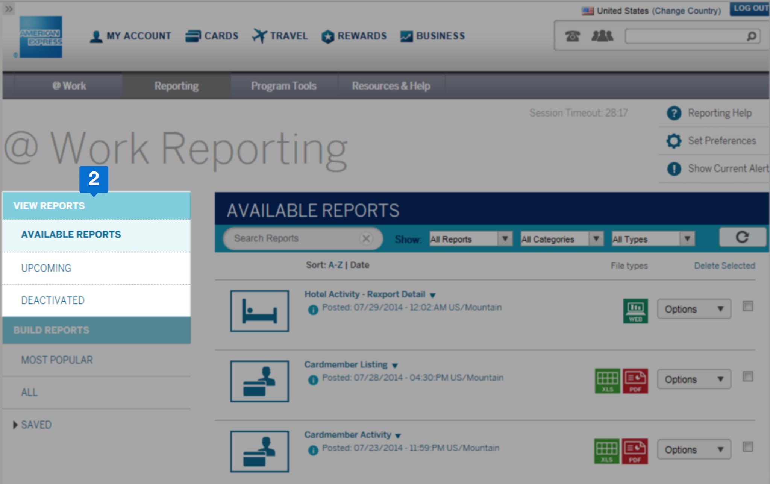Click the LOG OUT button
This screenshot has height=484, width=770.
tap(750, 8)
